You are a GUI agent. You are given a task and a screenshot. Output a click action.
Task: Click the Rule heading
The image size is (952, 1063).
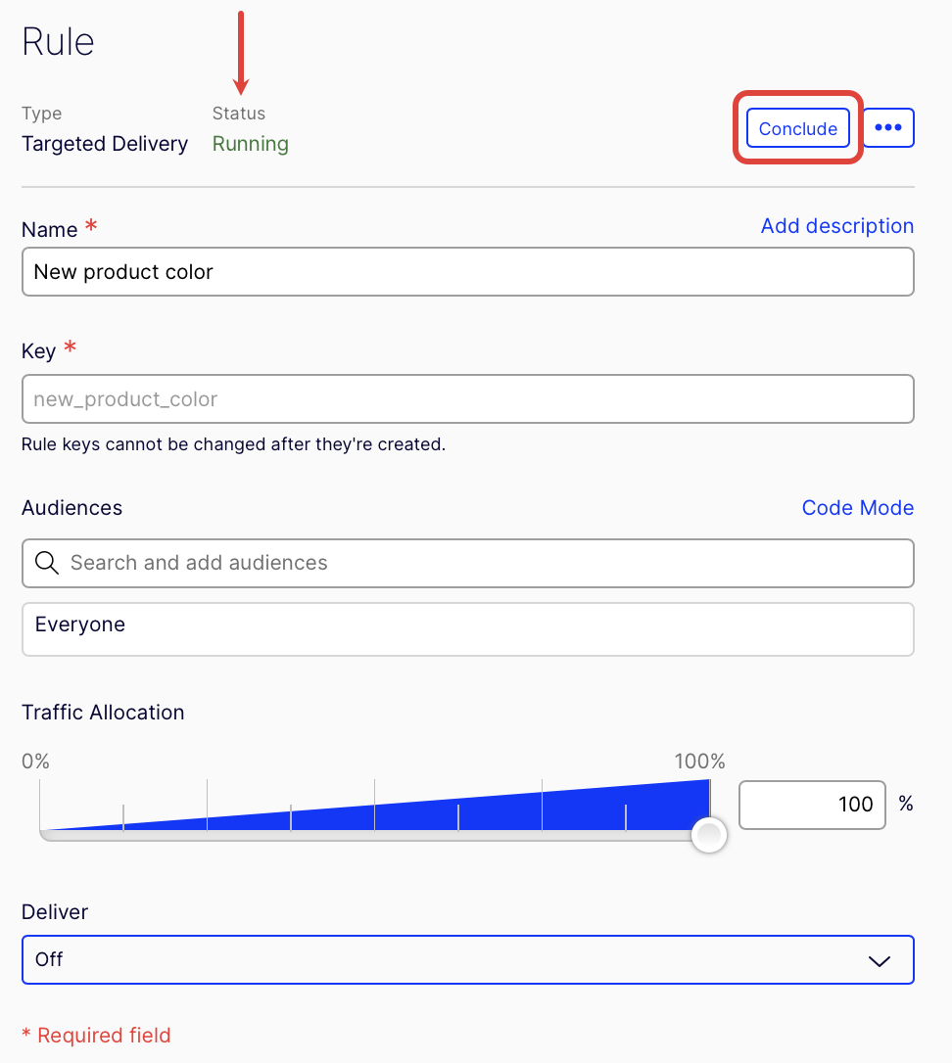58,42
